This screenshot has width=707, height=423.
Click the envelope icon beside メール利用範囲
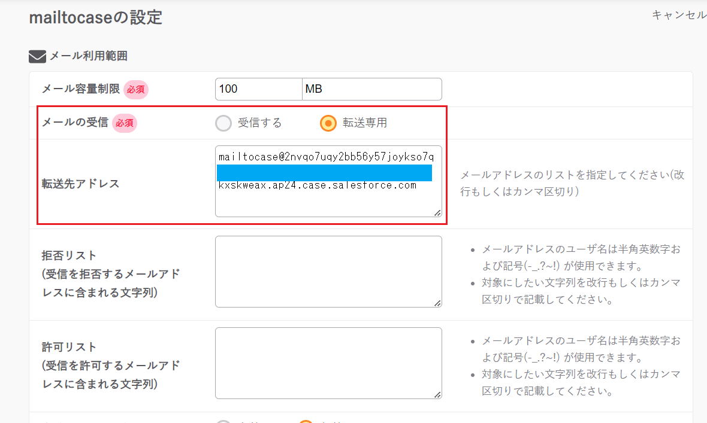(x=37, y=56)
